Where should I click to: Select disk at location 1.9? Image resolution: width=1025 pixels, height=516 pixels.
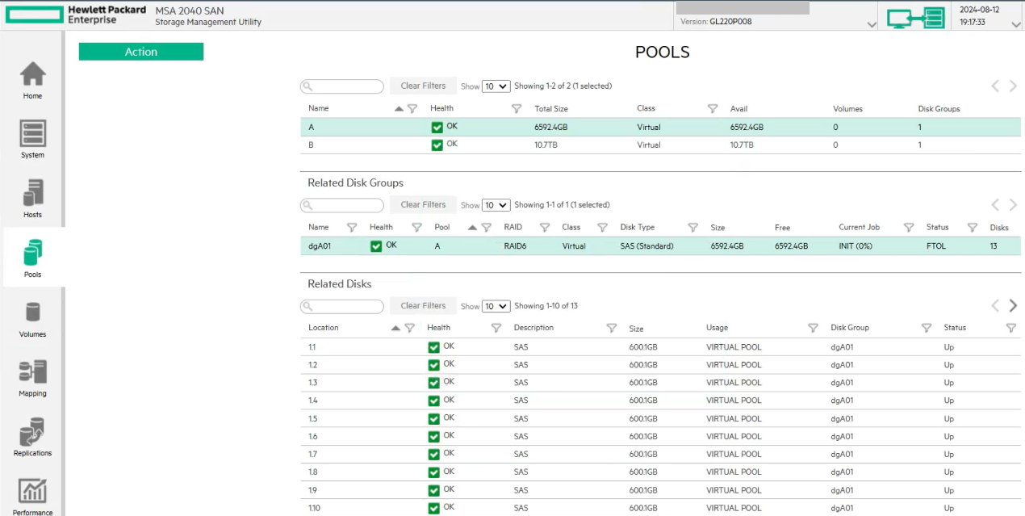coord(660,490)
